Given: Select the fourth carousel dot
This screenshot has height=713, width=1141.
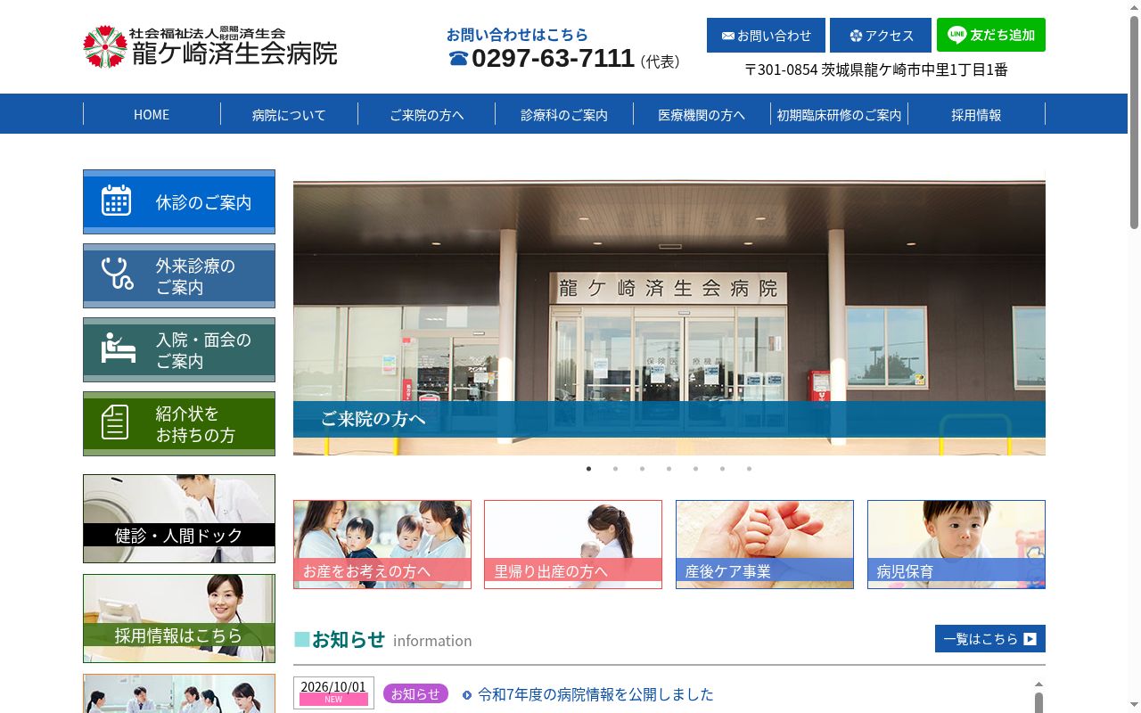Looking at the screenshot, I should [669, 469].
